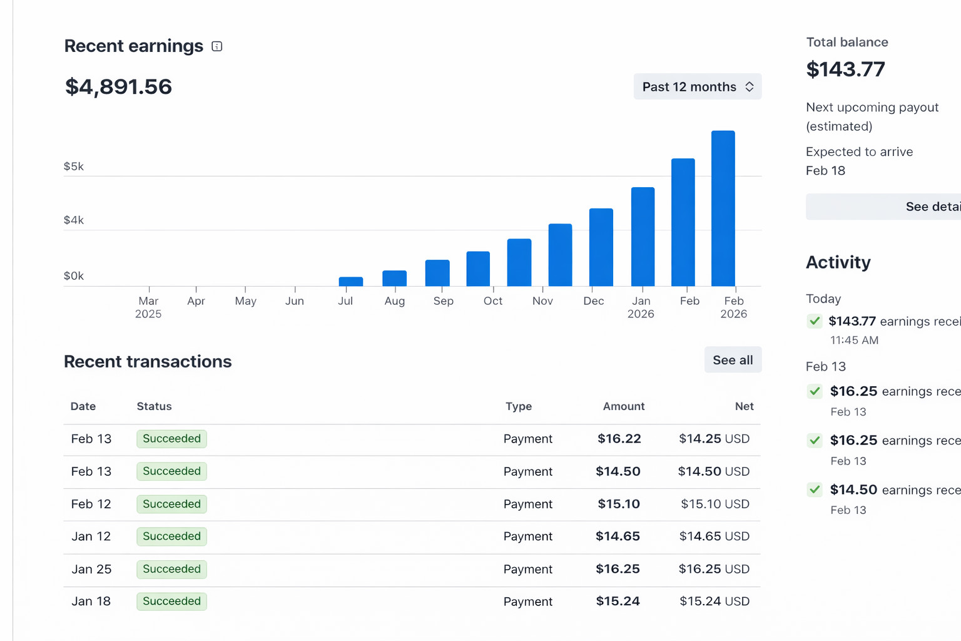Viewport: 961px width, 641px height.
Task: Click the checkmark beside the second $16.25 earning
Action: [814, 440]
